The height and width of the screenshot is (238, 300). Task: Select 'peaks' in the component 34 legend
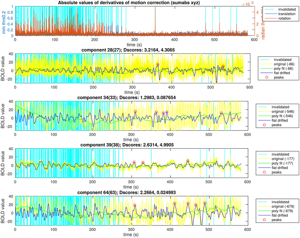click(x=277, y=125)
